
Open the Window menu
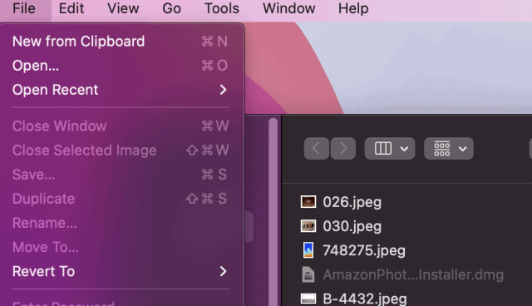coord(289,8)
